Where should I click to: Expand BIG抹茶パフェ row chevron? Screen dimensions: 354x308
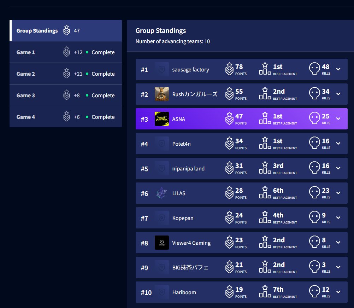338,267
